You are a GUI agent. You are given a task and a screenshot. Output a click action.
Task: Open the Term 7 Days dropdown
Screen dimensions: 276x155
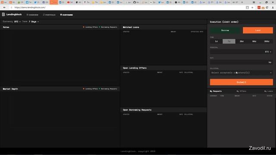tap(34, 22)
